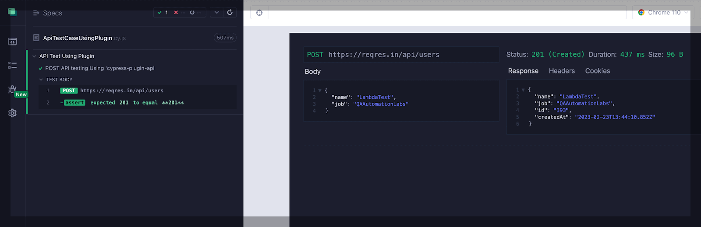Viewport: 701px width, 227px height.
Task: Open Settings via the gear icon
Action: point(12,113)
